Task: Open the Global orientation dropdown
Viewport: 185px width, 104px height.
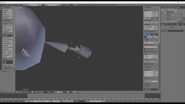Action: click(51, 92)
